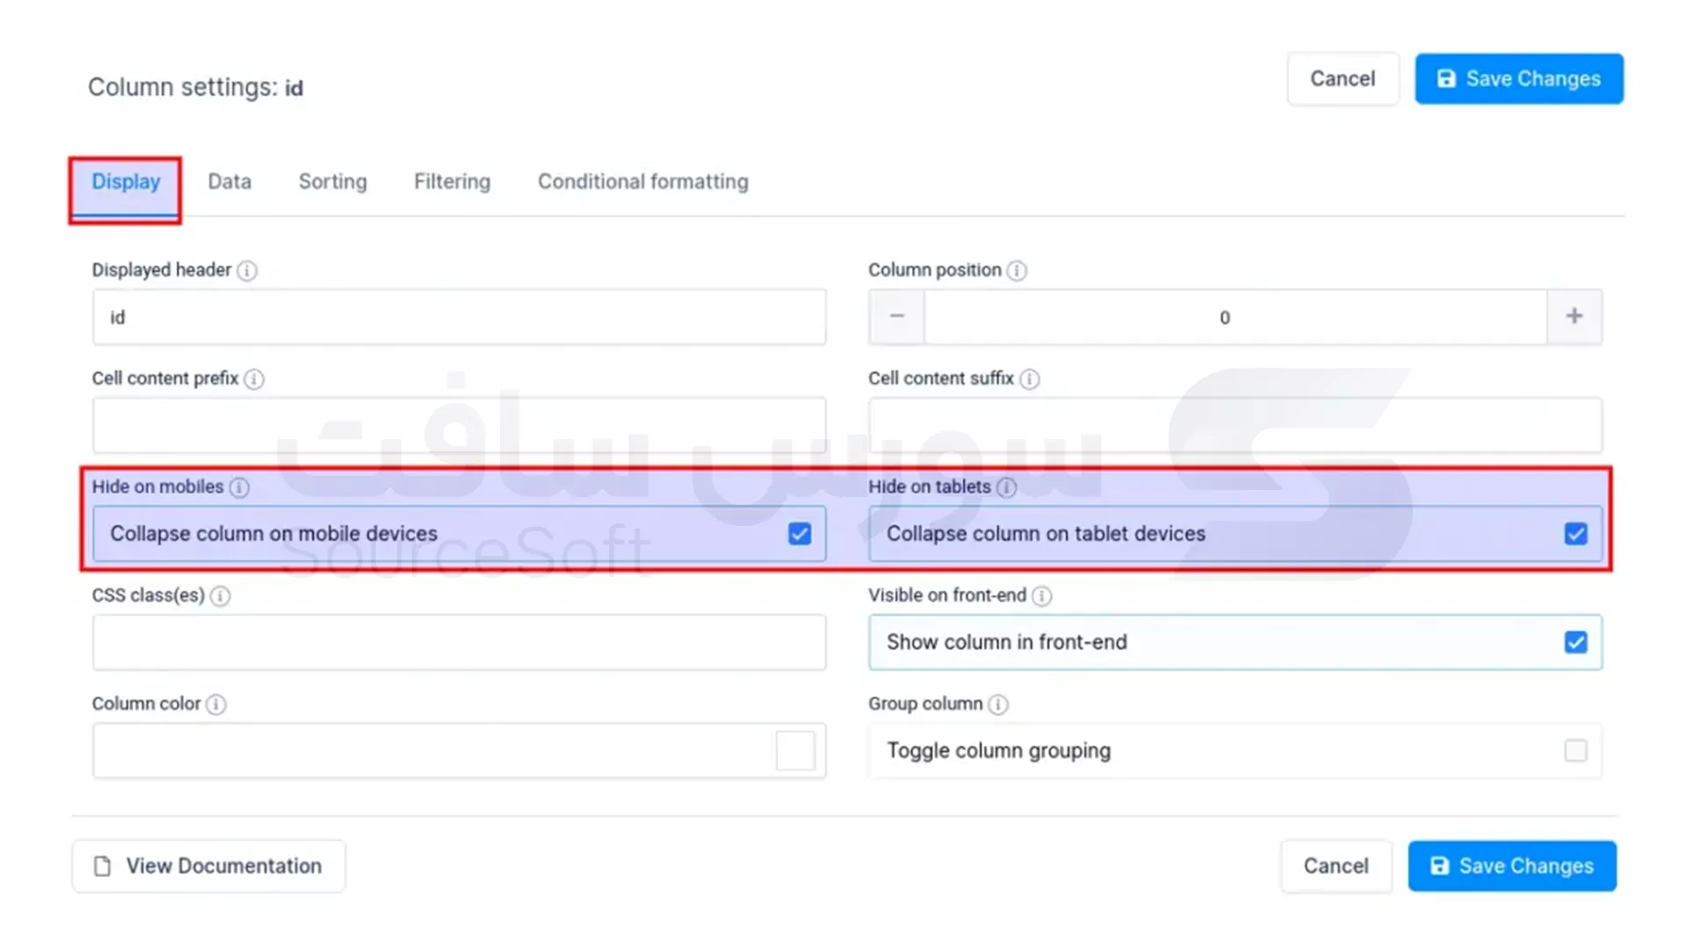Increase column position with plus button

click(1574, 317)
